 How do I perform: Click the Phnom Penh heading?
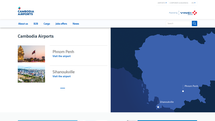63,52
